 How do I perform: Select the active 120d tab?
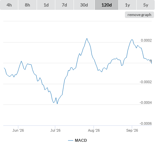coord(107,5)
